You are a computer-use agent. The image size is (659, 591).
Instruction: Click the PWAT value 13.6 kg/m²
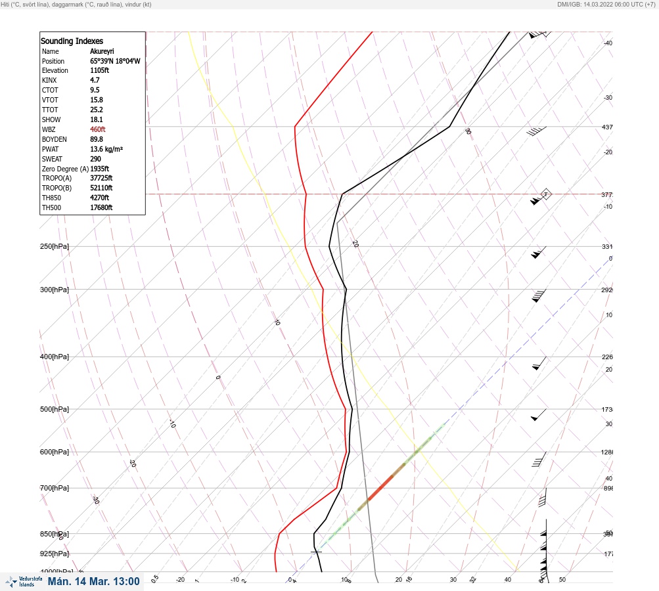pyautogui.click(x=106, y=149)
